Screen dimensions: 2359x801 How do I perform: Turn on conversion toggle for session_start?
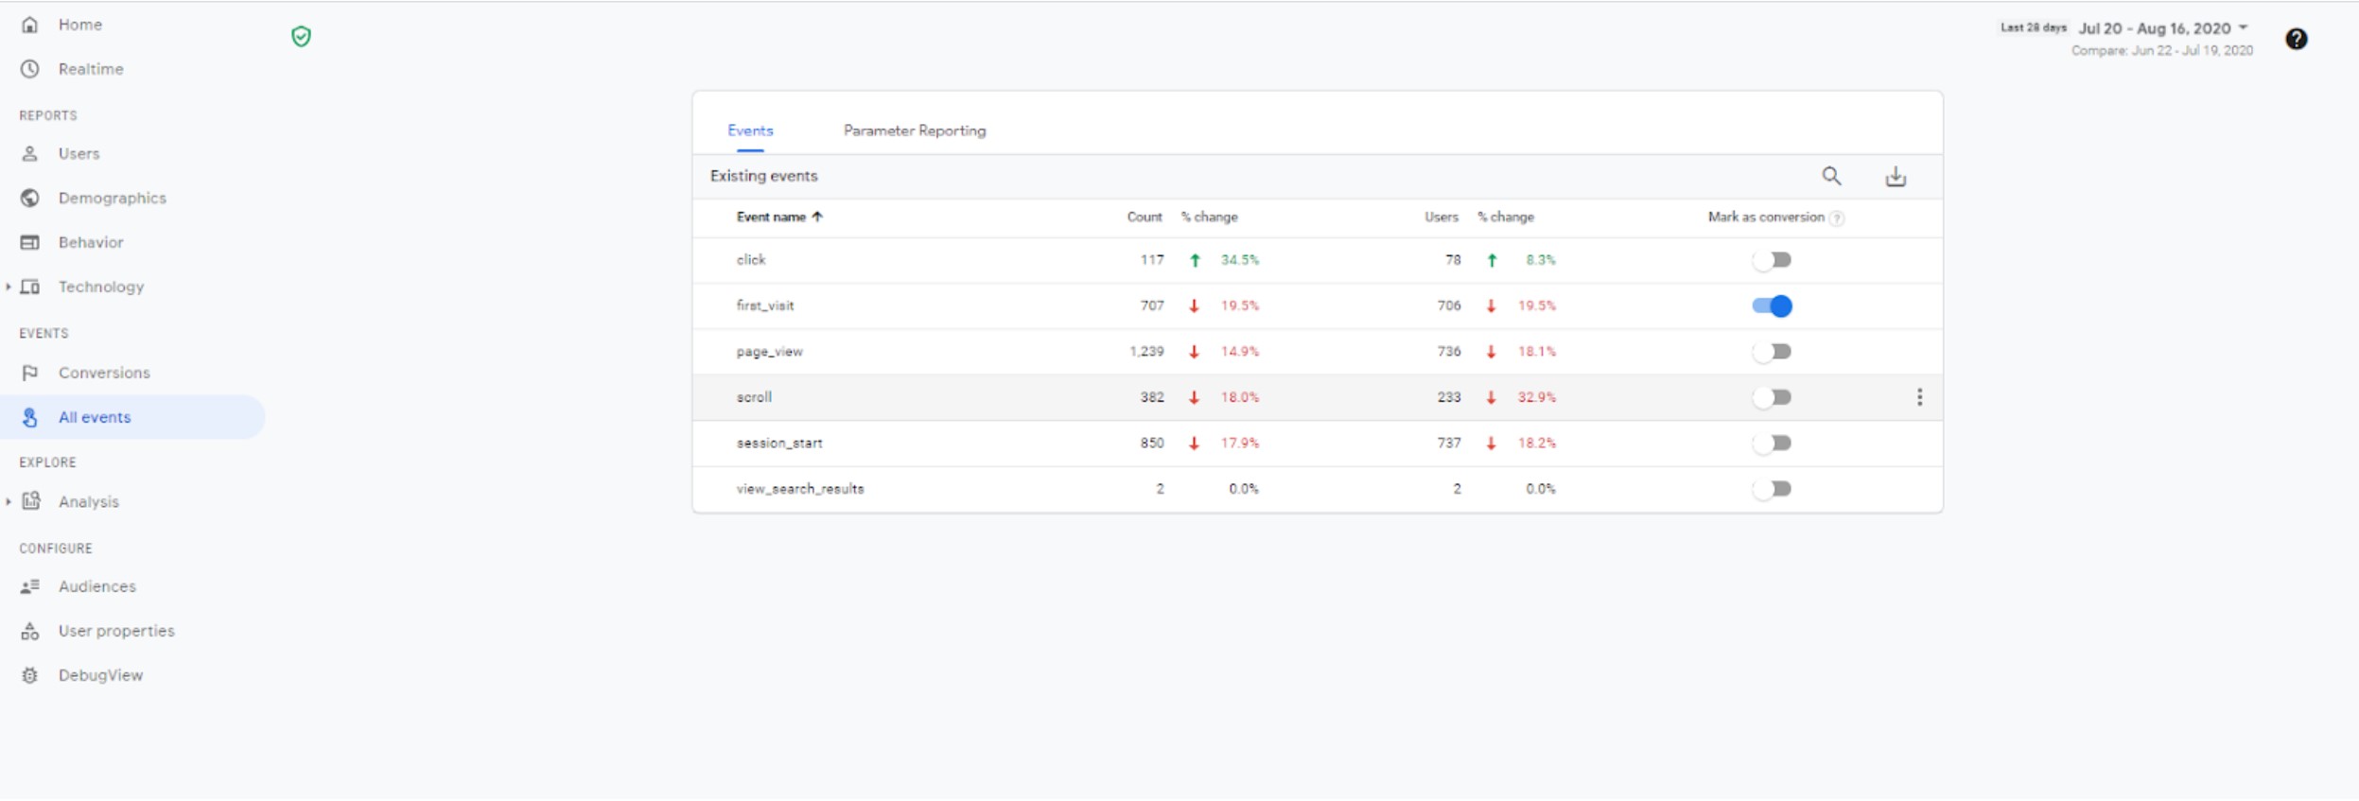coord(1772,443)
